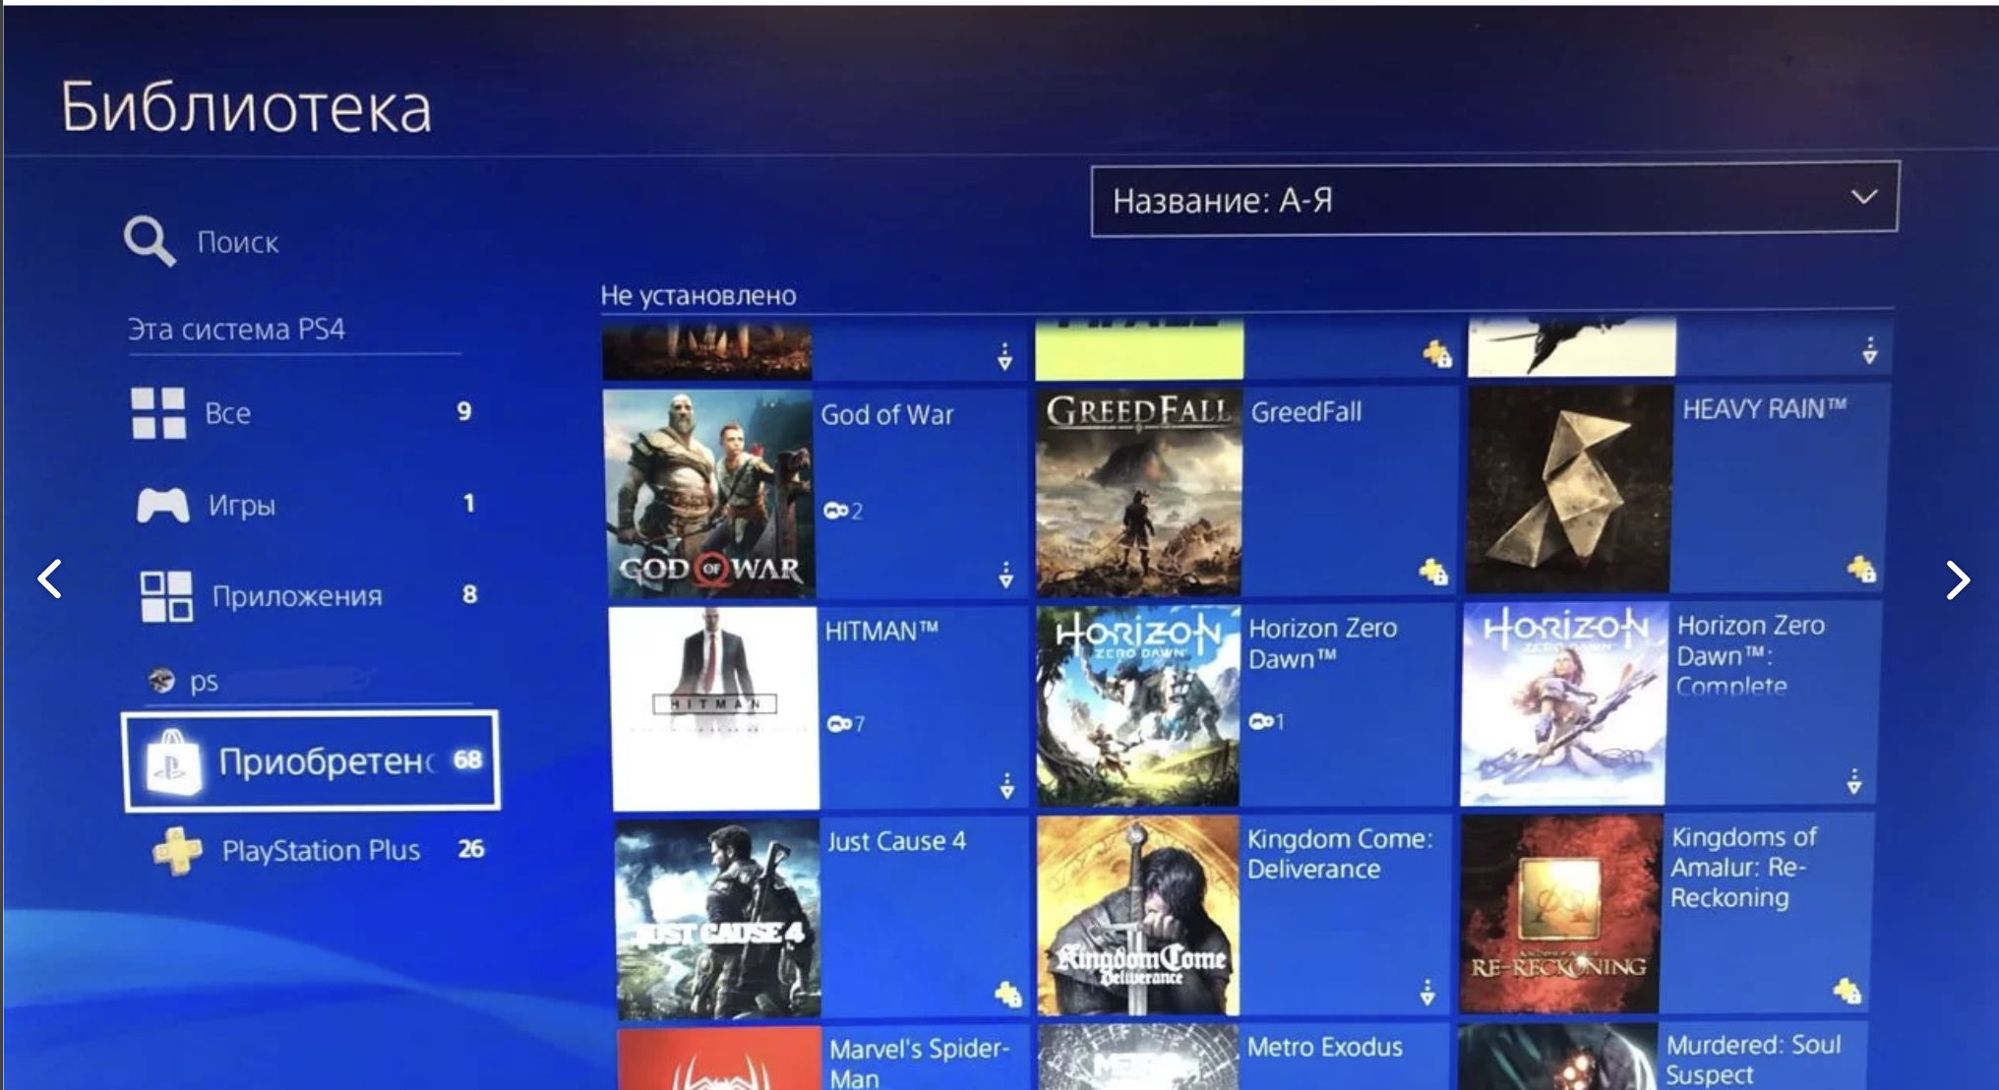Click the Murdered: Soul Suspect title text

coord(1753,1060)
